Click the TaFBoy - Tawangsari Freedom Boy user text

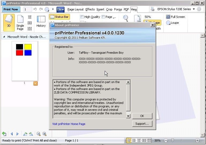click(101, 53)
